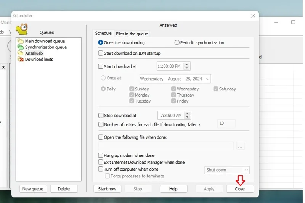Click the Anzalweb queue folder icon
Image resolution: width=305 pixels, height=203 pixels.
coord(21,53)
